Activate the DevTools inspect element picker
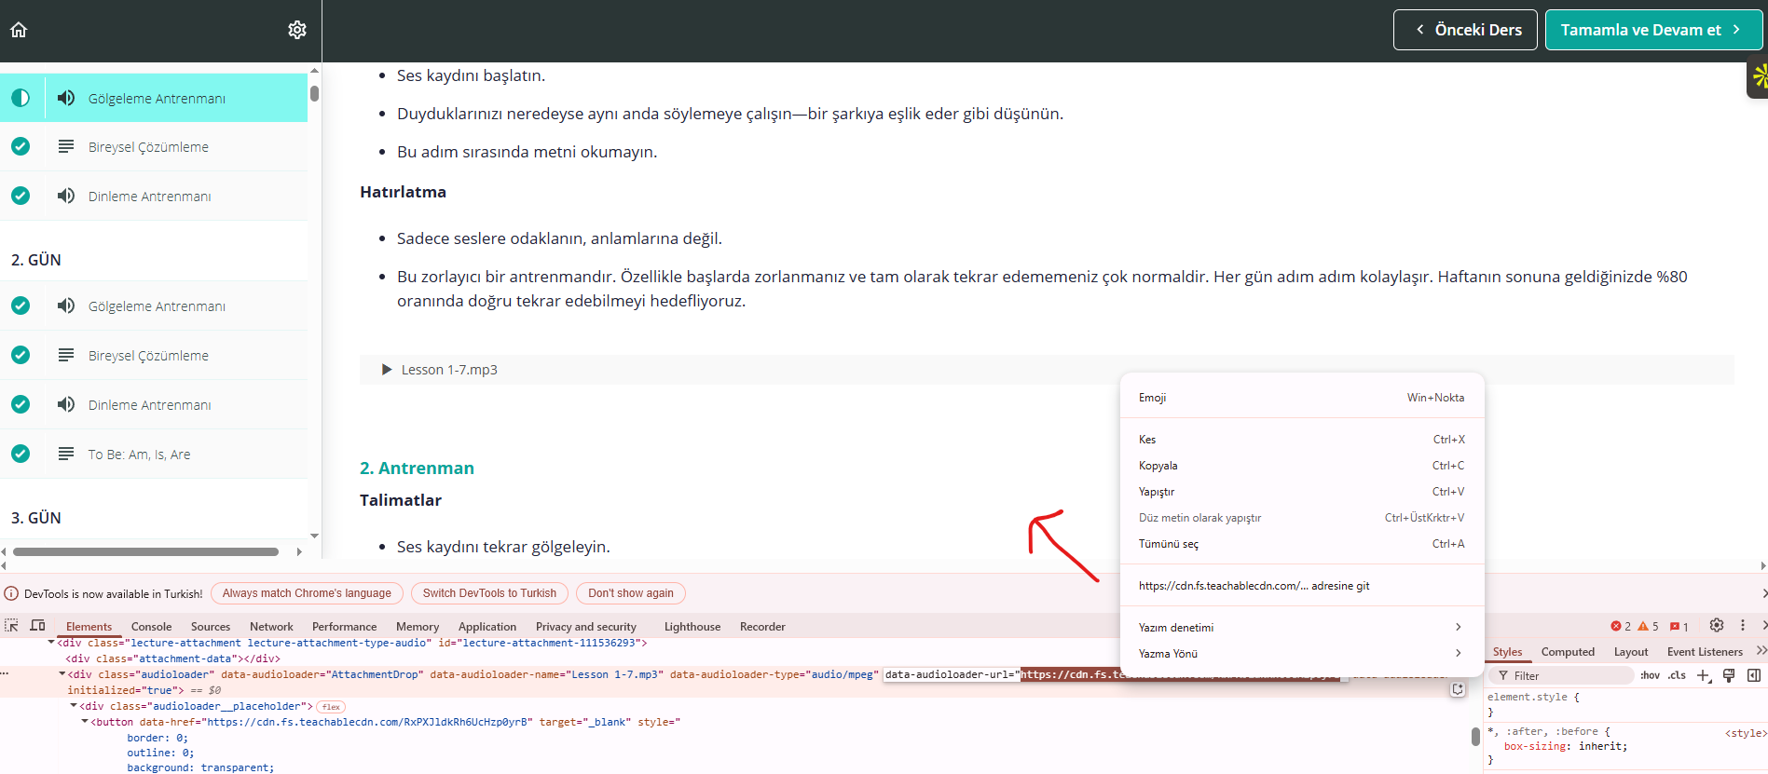Viewport: 1768px width, 774px height. [11, 626]
